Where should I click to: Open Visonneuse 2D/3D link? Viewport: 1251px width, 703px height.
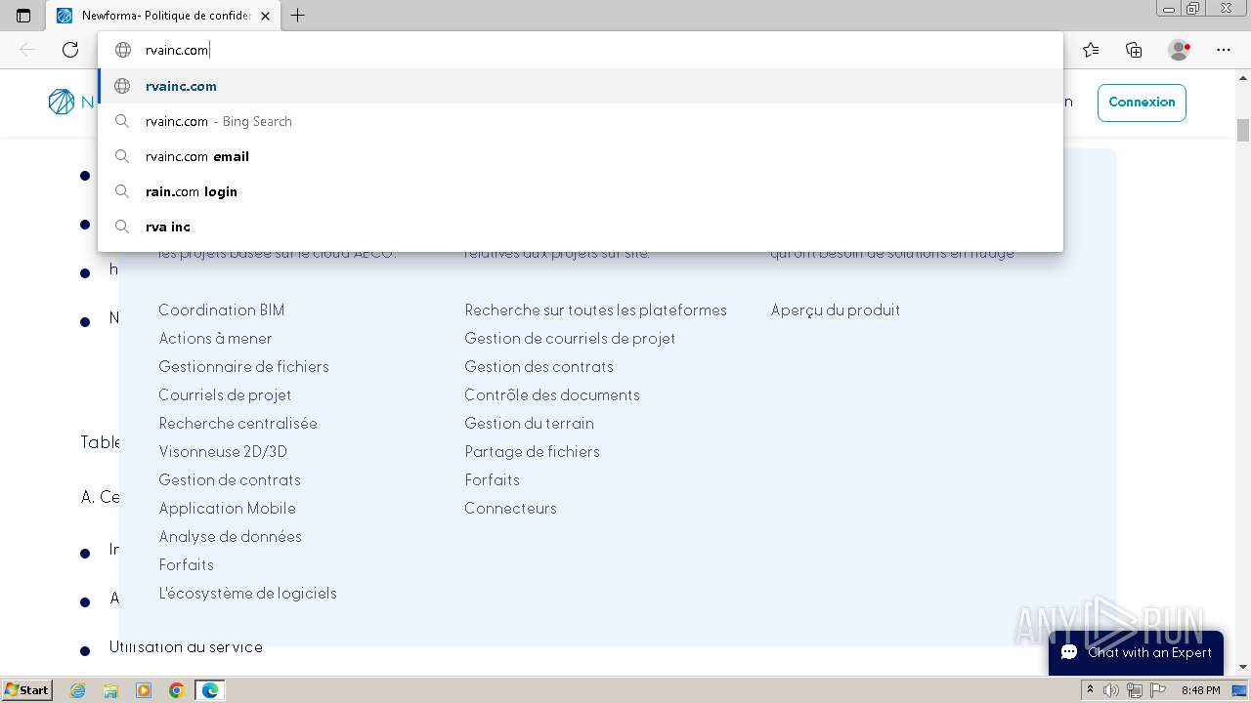point(223,451)
